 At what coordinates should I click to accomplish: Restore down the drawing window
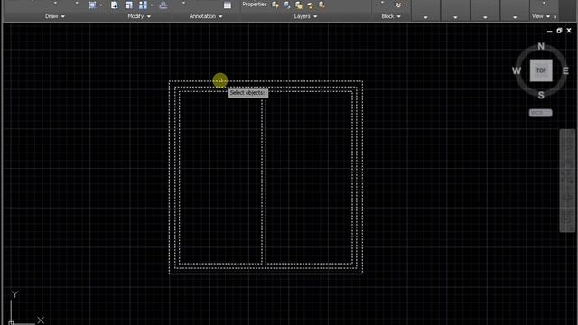[559, 31]
